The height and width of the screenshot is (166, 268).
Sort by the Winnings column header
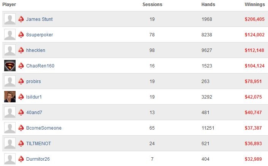click(255, 5)
